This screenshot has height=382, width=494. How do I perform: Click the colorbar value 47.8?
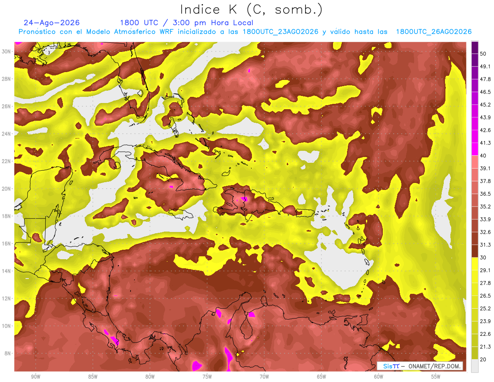click(x=486, y=79)
